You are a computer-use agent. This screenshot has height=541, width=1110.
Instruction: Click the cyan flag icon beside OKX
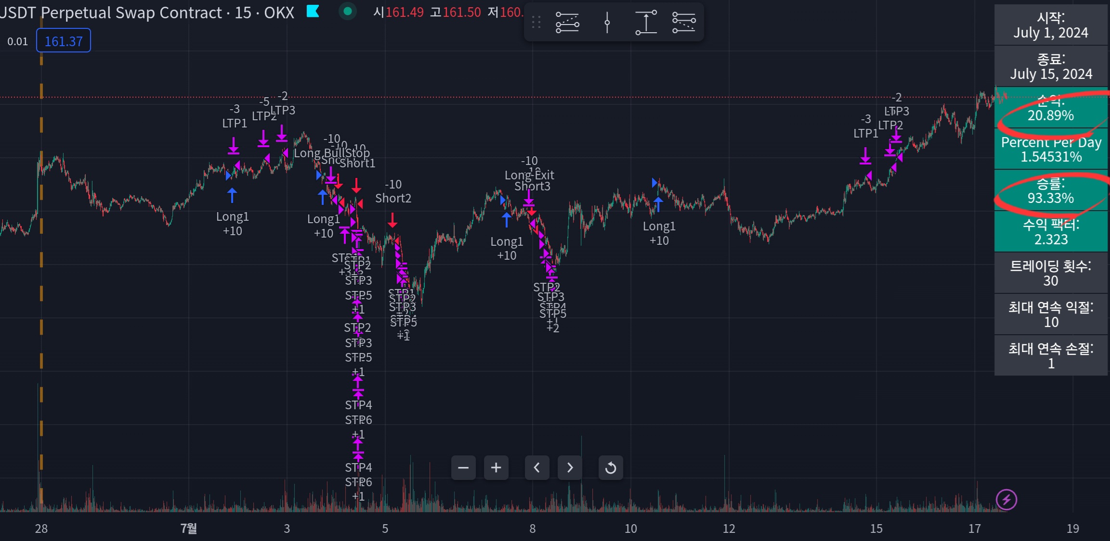pyautogui.click(x=313, y=12)
